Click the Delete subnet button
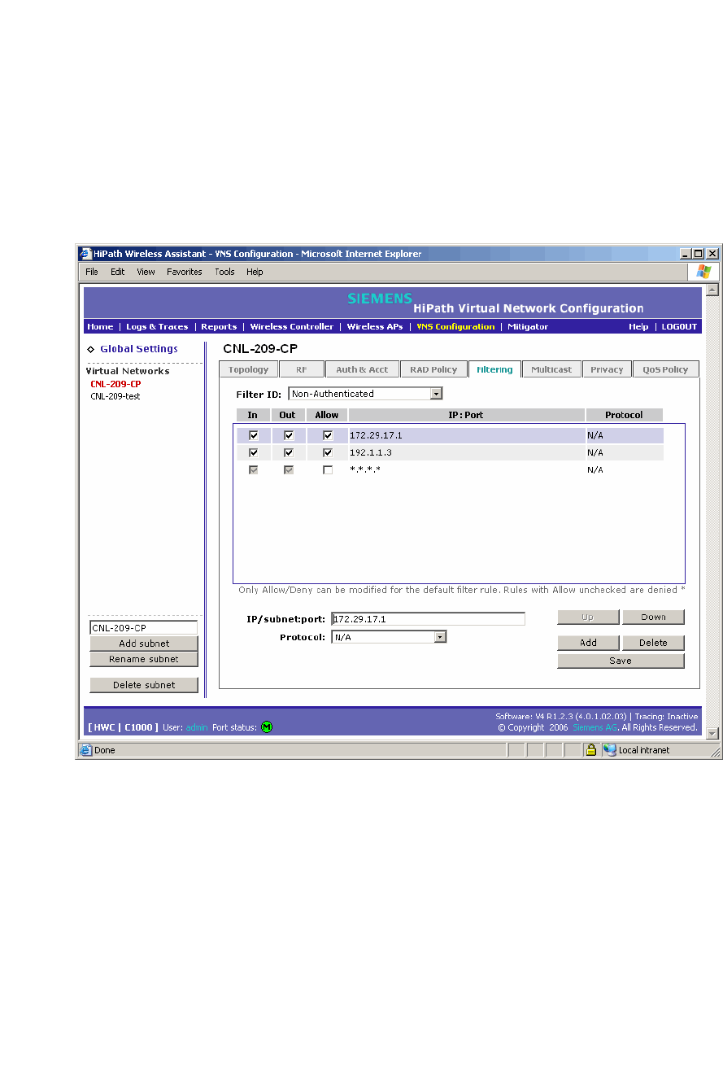 tap(144, 685)
